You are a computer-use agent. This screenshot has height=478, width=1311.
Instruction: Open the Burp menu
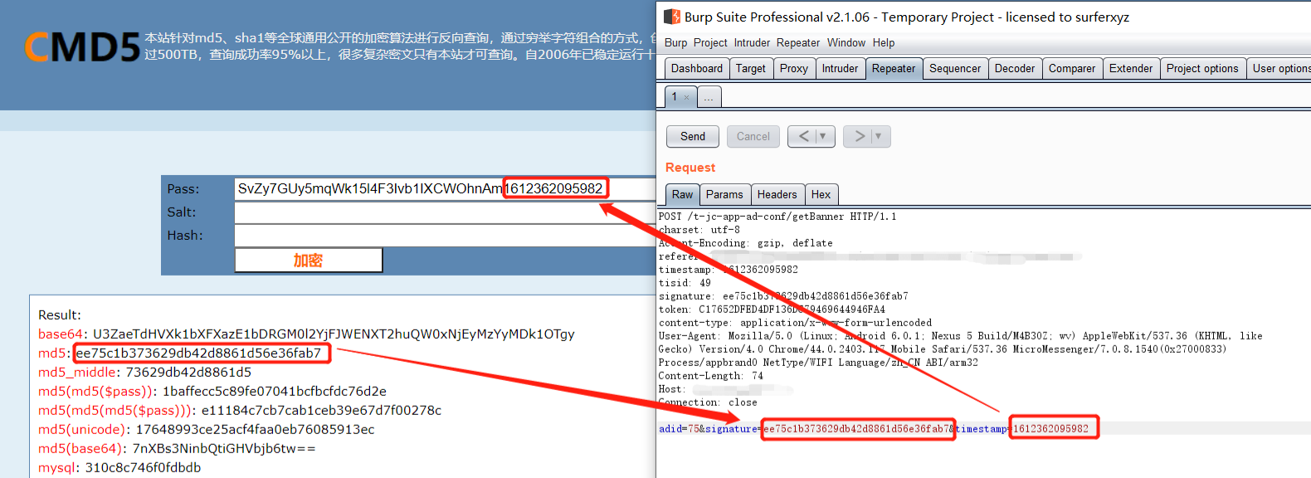click(675, 42)
